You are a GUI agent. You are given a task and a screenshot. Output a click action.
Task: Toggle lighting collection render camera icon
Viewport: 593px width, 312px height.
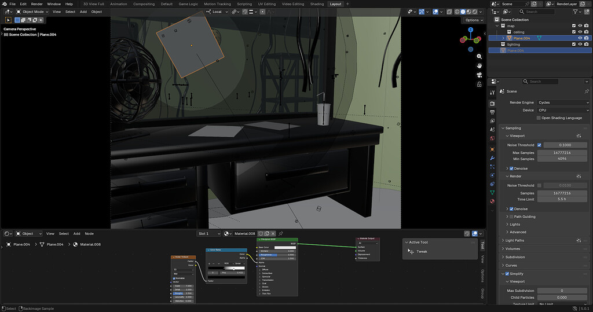point(586,44)
